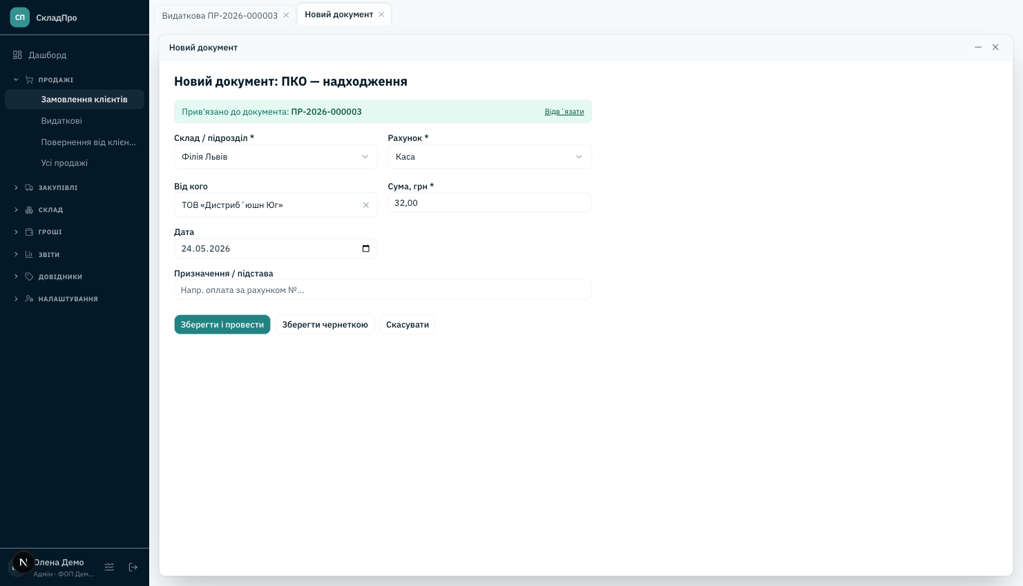Open the sliders settings icon near Олена Демо
The height and width of the screenshot is (586, 1023).
click(x=109, y=567)
